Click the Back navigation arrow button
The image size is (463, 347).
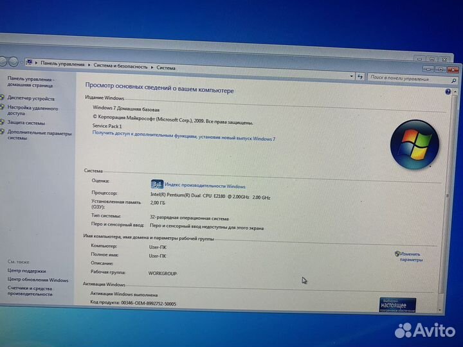3,61
